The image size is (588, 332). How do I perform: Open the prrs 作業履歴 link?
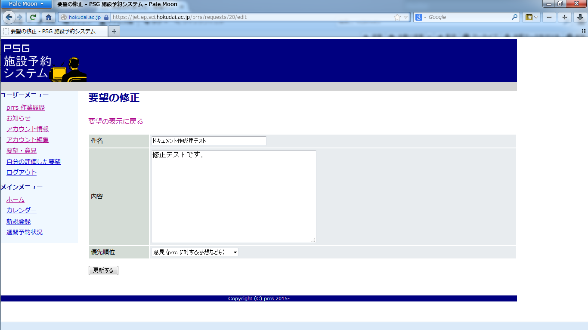coord(25,108)
